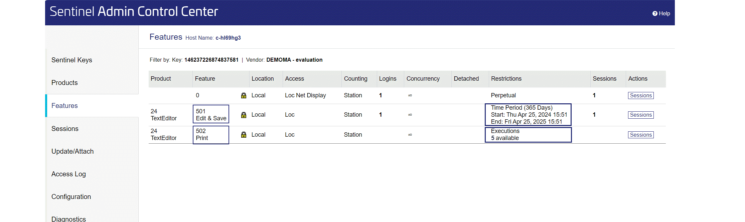Image resolution: width=745 pixels, height=222 pixels.
Task: Open Update/Attach page
Action: [x=72, y=151]
